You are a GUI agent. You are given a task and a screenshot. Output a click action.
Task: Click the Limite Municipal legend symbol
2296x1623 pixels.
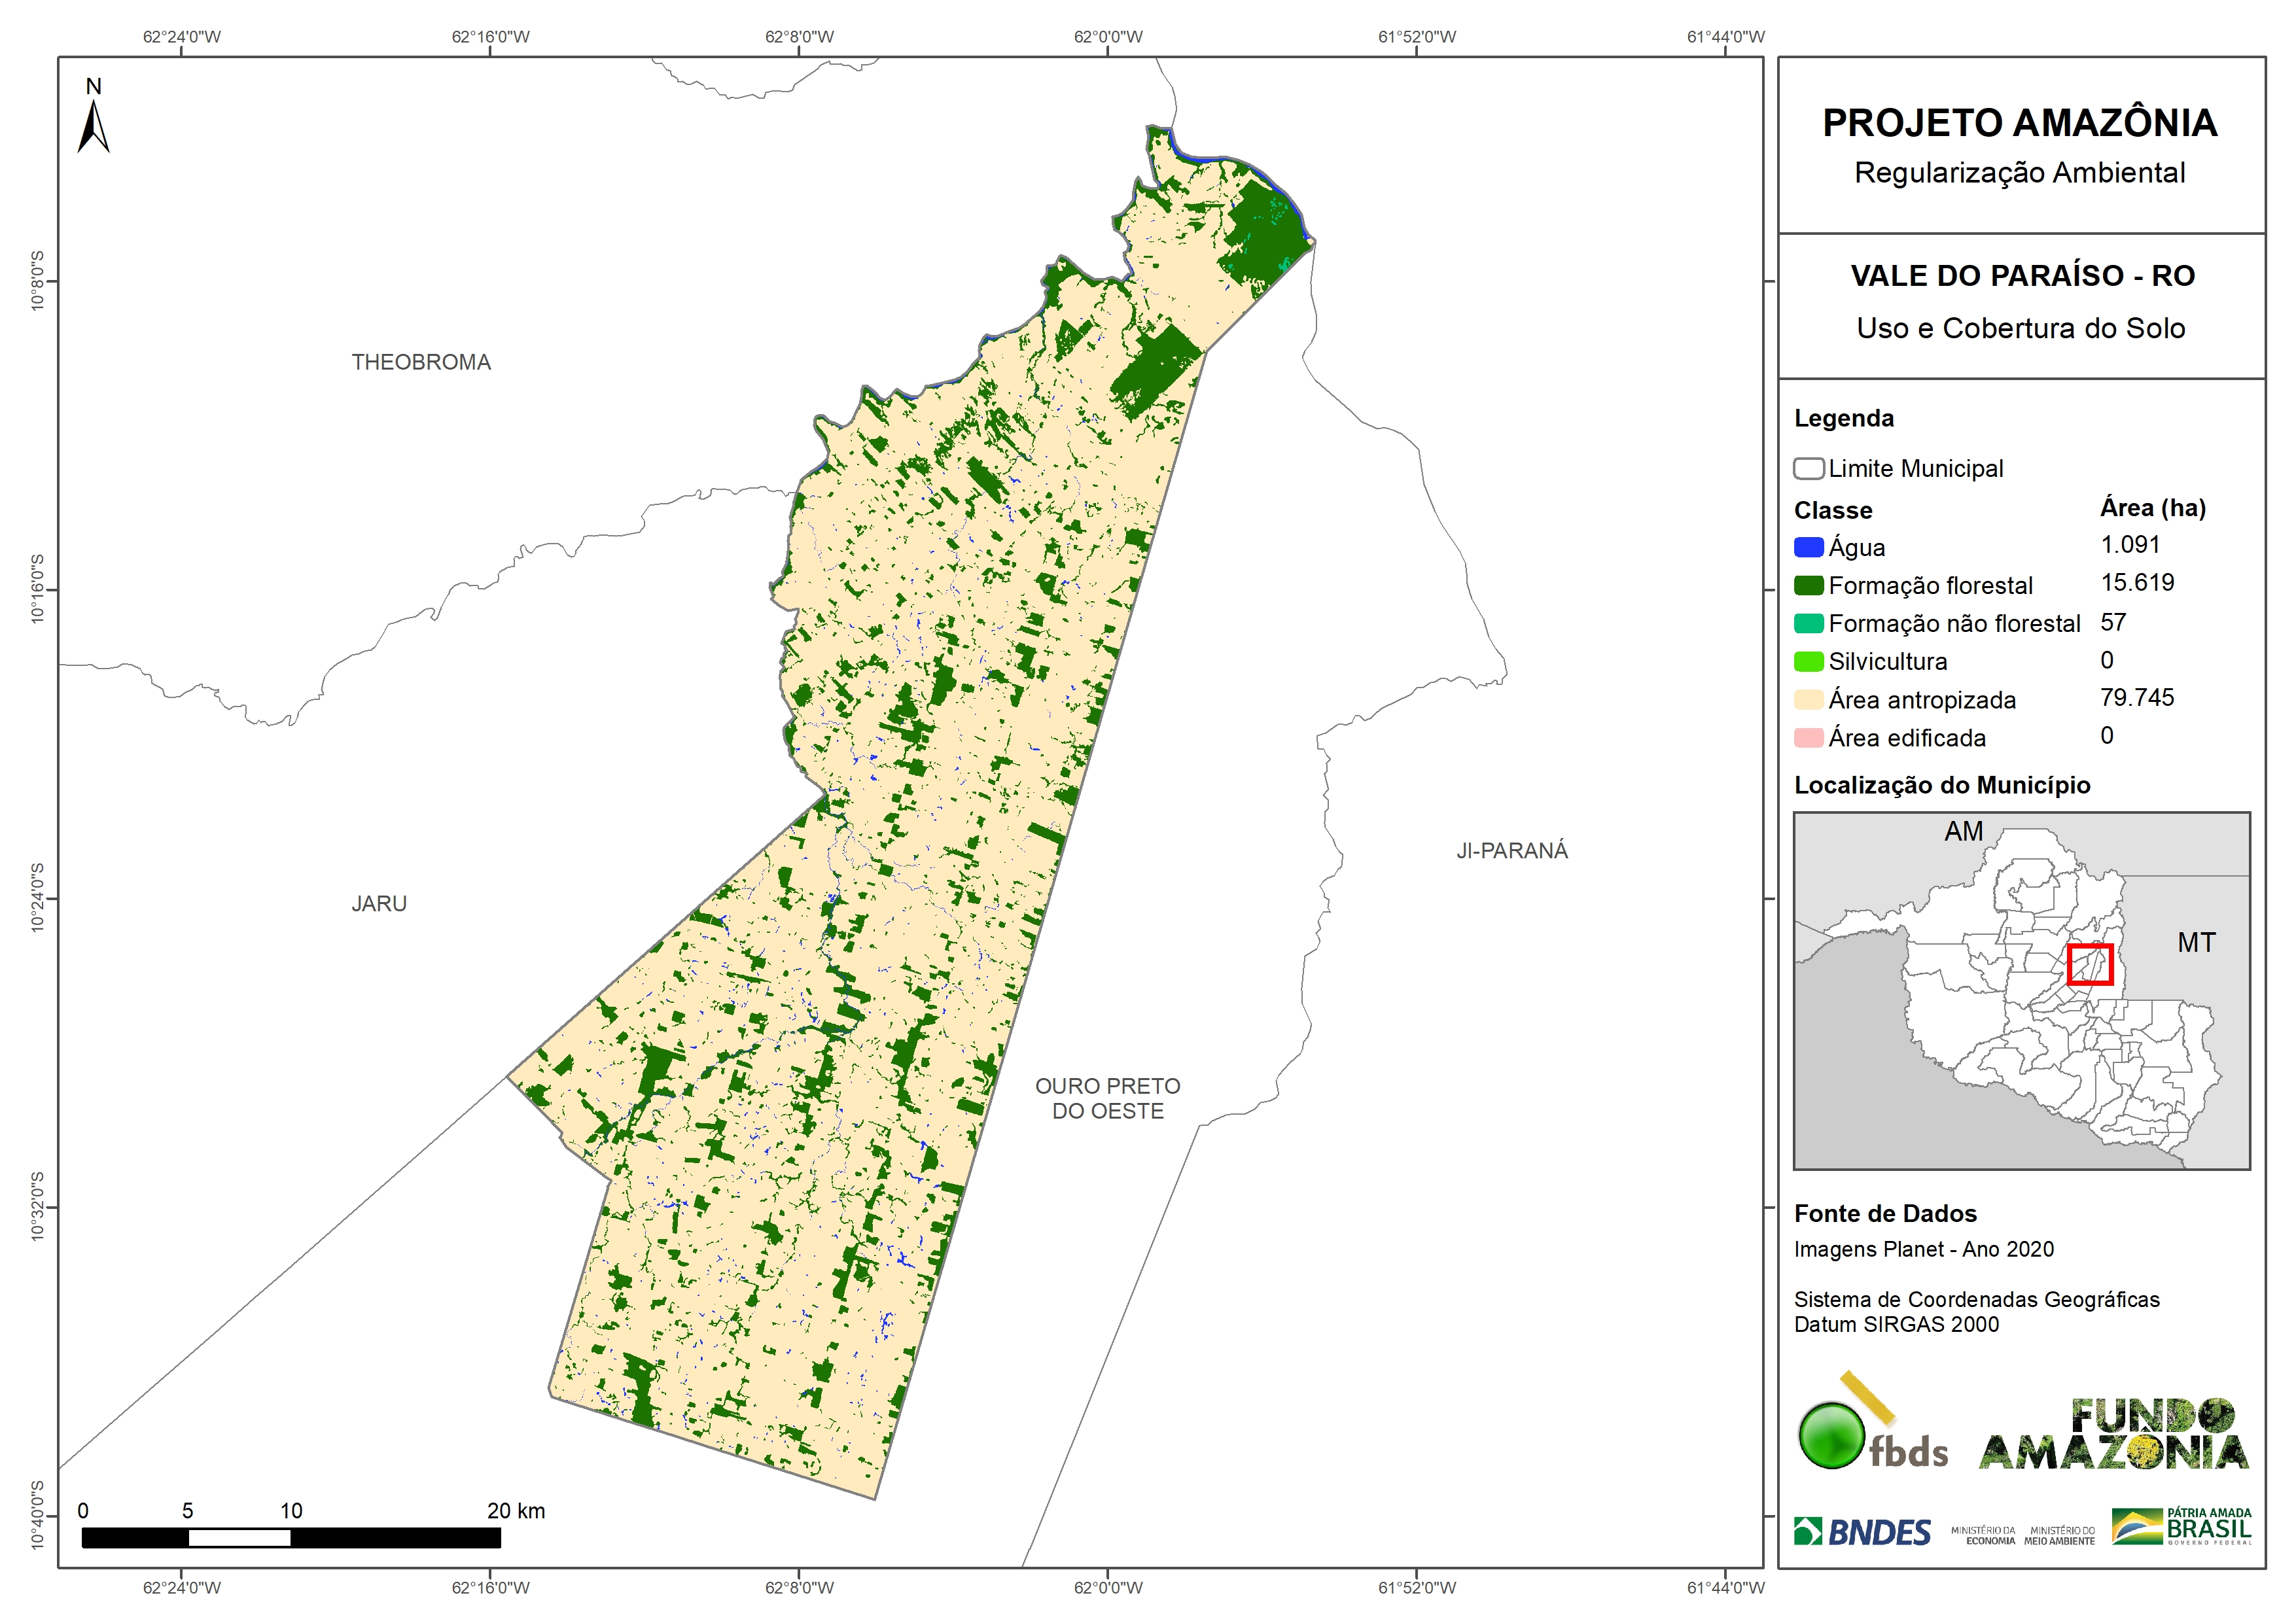[x=1808, y=469]
